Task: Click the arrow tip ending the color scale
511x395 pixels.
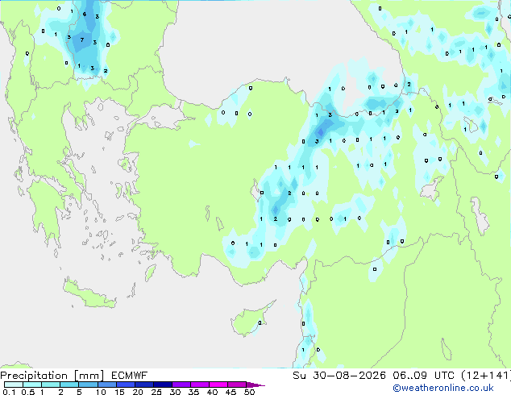Action: pos(255,385)
